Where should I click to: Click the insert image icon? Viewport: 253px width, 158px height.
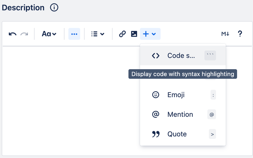point(134,34)
